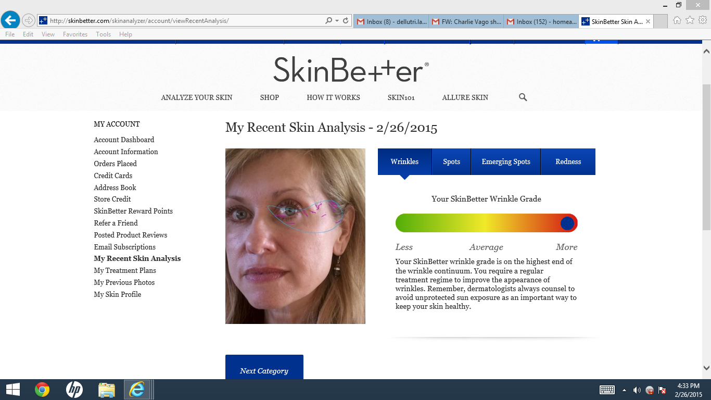The height and width of the screenshot is (400, 711).
Task: Open the address bar dropdown arrow
Action: click(337, 21)
